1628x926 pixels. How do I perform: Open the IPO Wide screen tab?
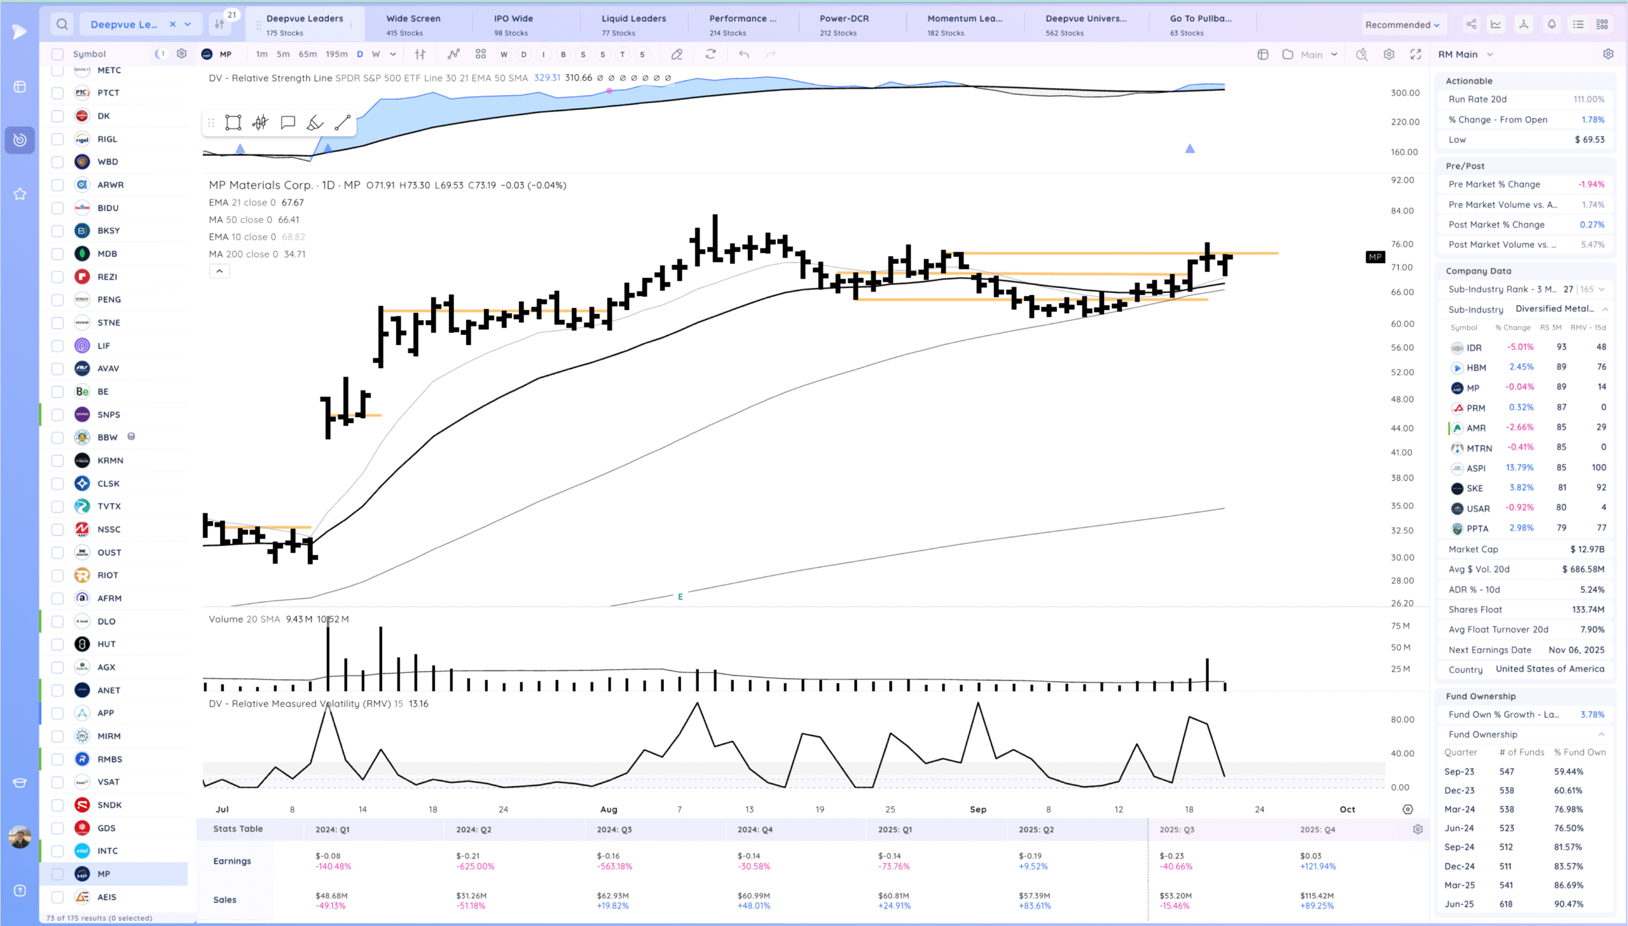(x=513, y=24)
